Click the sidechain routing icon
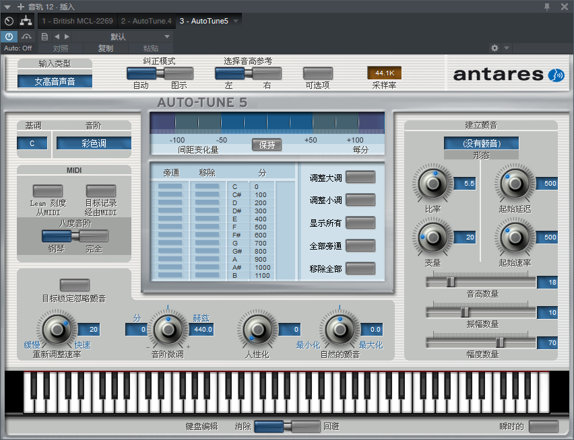This screenshot has width=574, height=440. [x=26, y=21]
